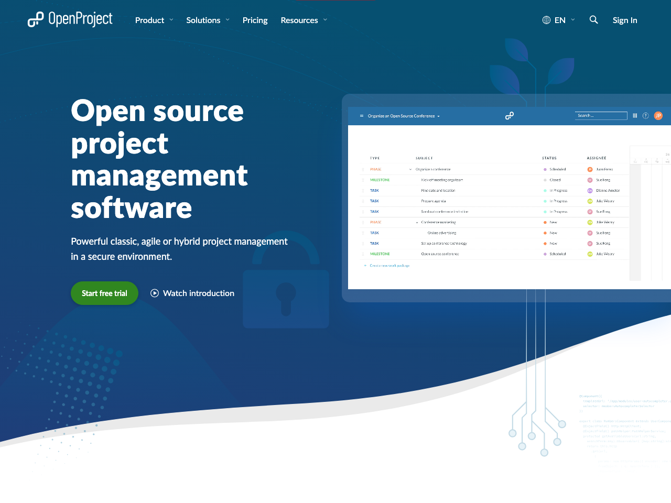Open the modules grid icon beside search
Viewport: 671px width, 503px height.
[x=635, y=116]
